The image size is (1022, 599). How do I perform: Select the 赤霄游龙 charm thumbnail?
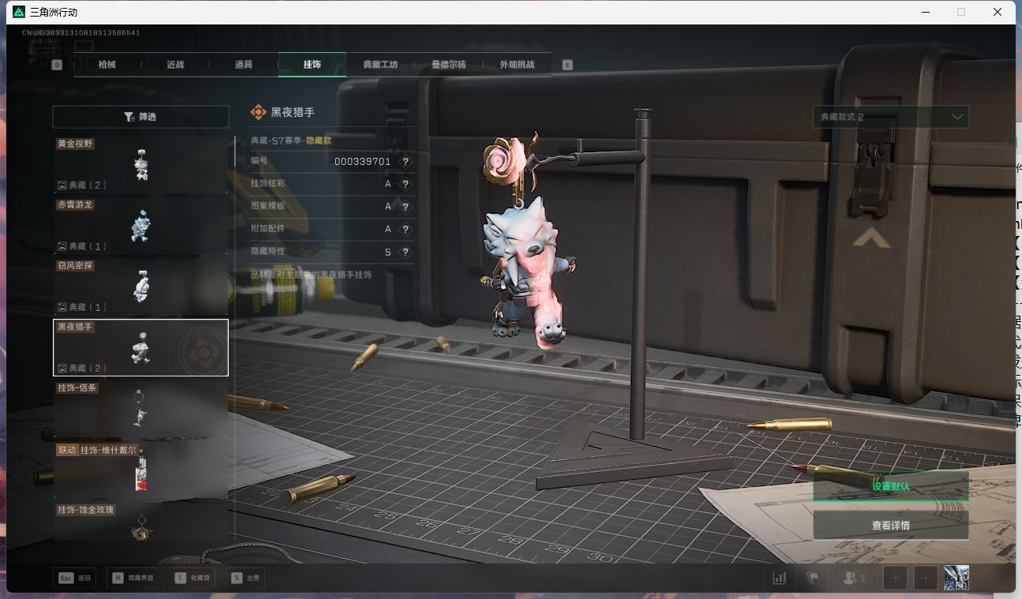[x=140, y=226]
